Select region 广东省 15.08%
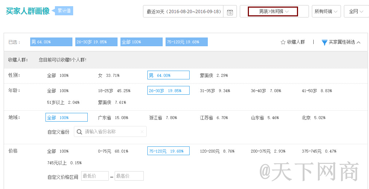 113,118
